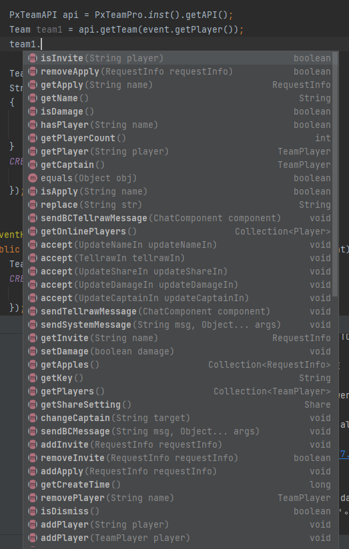Click the method icon next to getKey()
Screen dimensions: 349x549
point(33,378)
